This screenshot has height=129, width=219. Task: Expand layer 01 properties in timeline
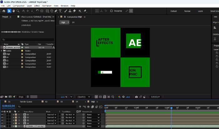[x=13, y=115]
